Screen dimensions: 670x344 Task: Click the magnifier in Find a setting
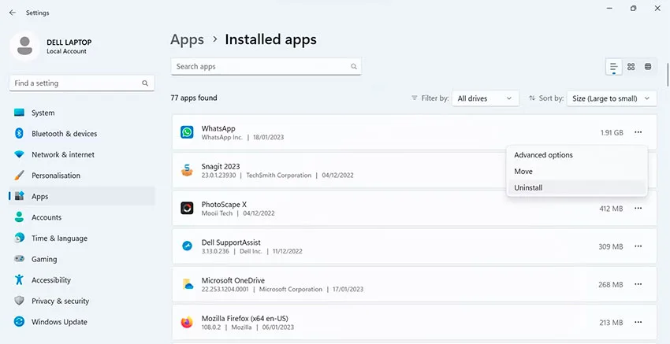pos(145,83)
